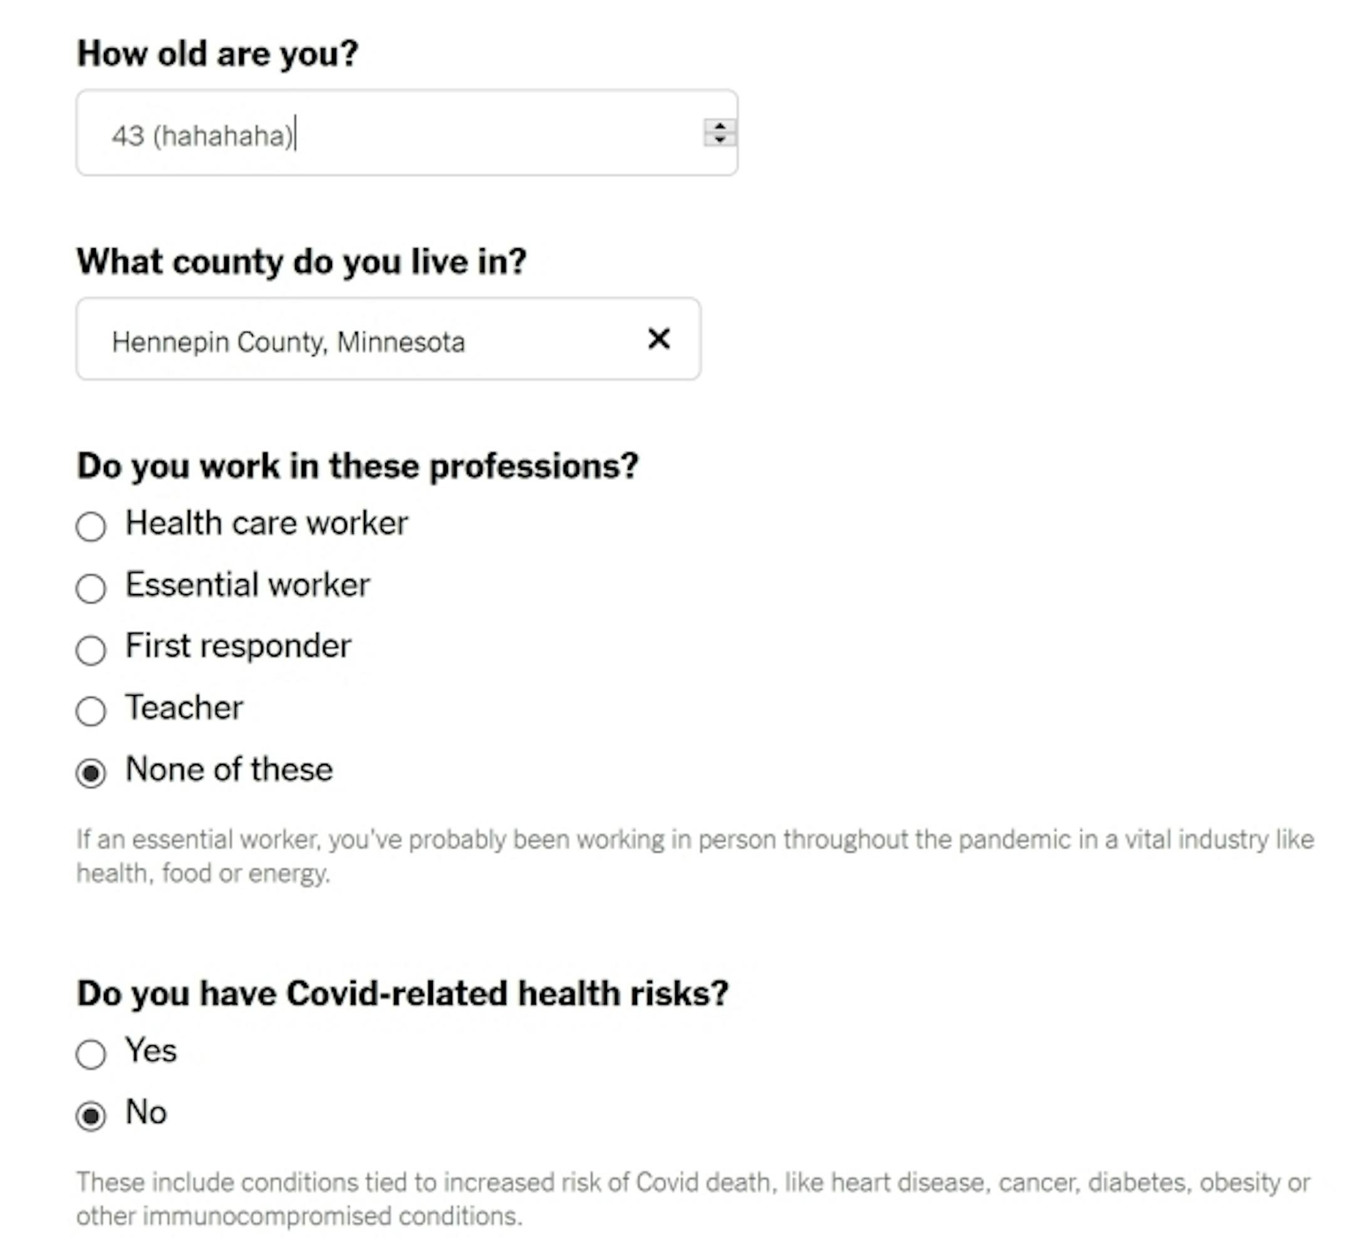Click the word "Minnesota" in the county field
The width and height of the screenshot is (1353, 1257).
401,342
